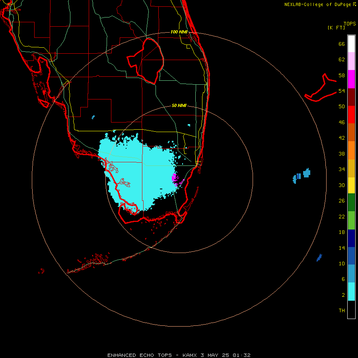Click the orange 38 kft legend swatch
The image size is (358, 358).
[351, 150]
